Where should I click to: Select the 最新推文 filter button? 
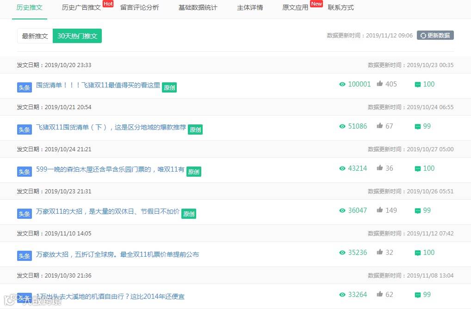click(x=35, y=36)
